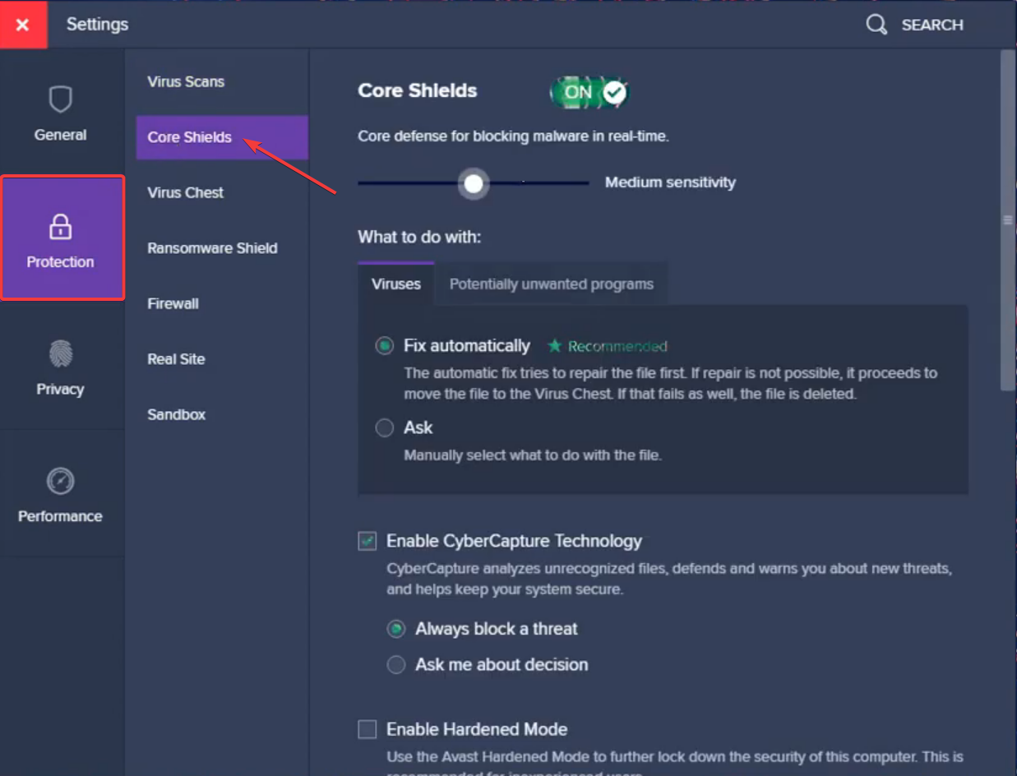Click 'Core defense for blocking malware in real-time.'
Image resolution: width=1017 pixels, height=776 pixels.
[514, 136]
